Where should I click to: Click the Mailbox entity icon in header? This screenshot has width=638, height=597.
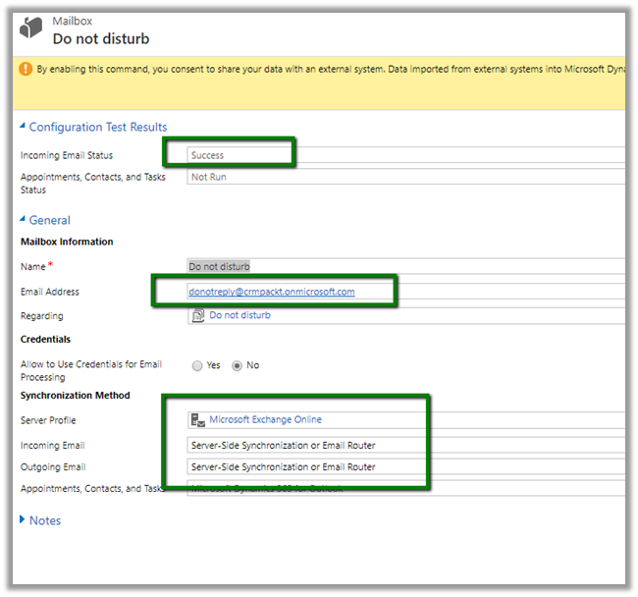[x=31, y=30]
